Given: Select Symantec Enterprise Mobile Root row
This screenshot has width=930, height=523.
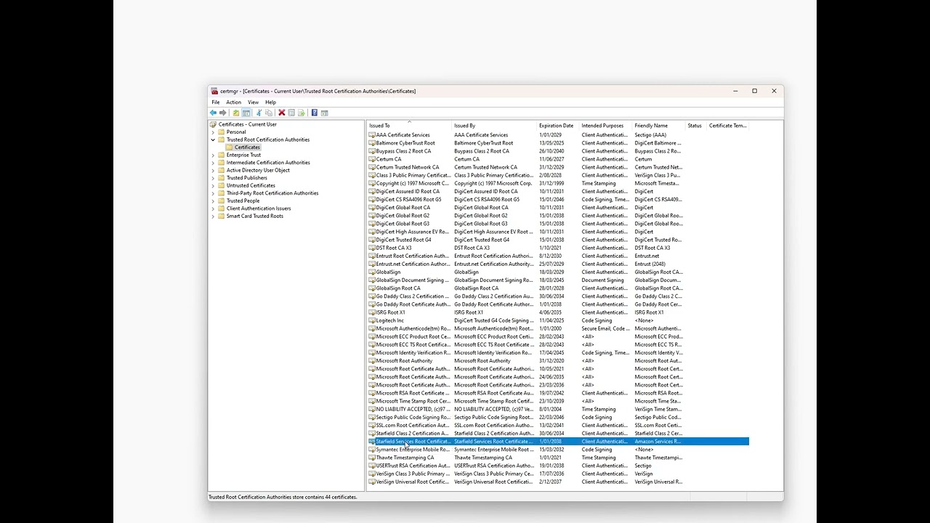Looking at the screenshot, I should pyautogui.click(x=558, y=450).
